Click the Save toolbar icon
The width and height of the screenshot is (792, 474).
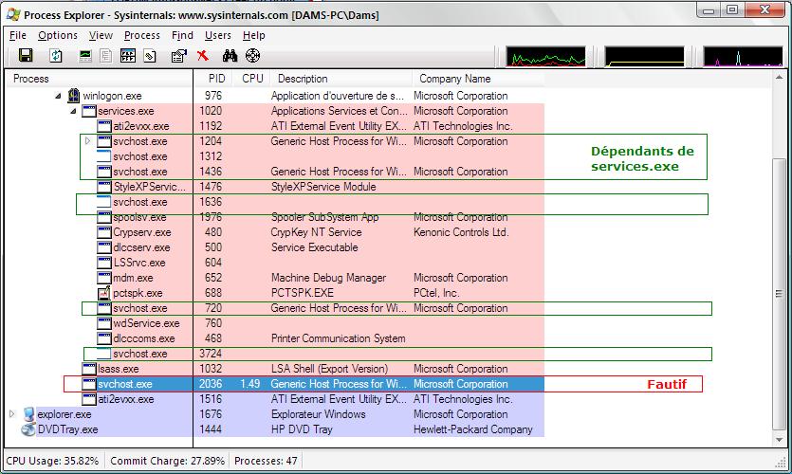pos(26,55)
